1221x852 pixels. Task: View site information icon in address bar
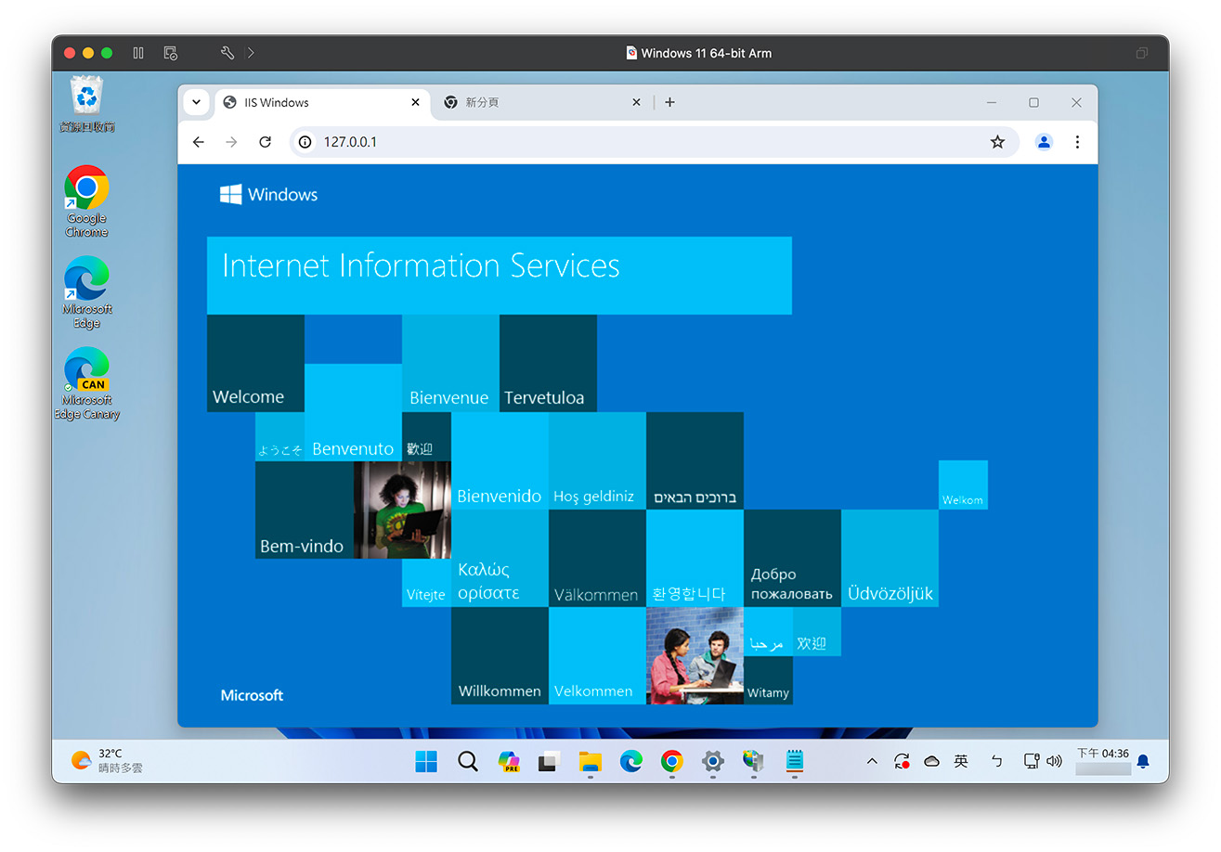click(x=305, y=142)
